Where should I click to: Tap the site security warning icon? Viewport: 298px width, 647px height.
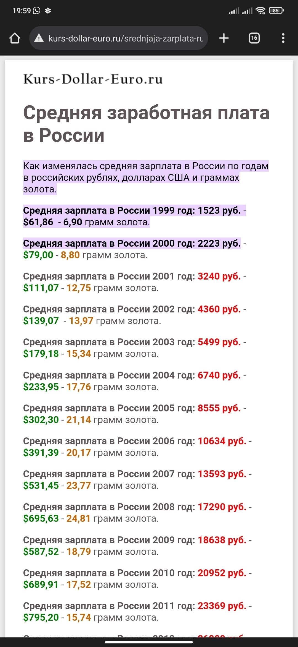(39, 38)
